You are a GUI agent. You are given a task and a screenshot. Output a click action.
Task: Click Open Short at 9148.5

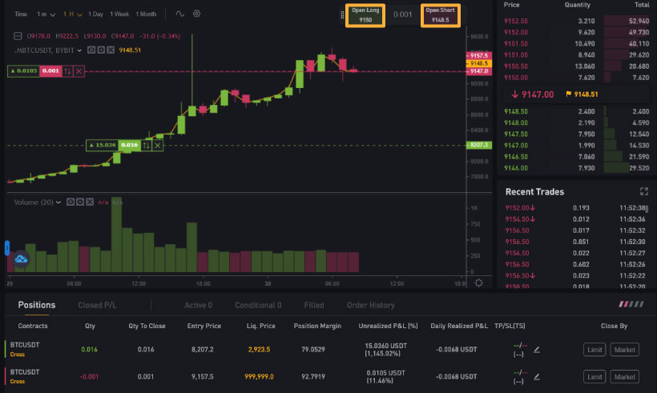(x=441, y=15)
